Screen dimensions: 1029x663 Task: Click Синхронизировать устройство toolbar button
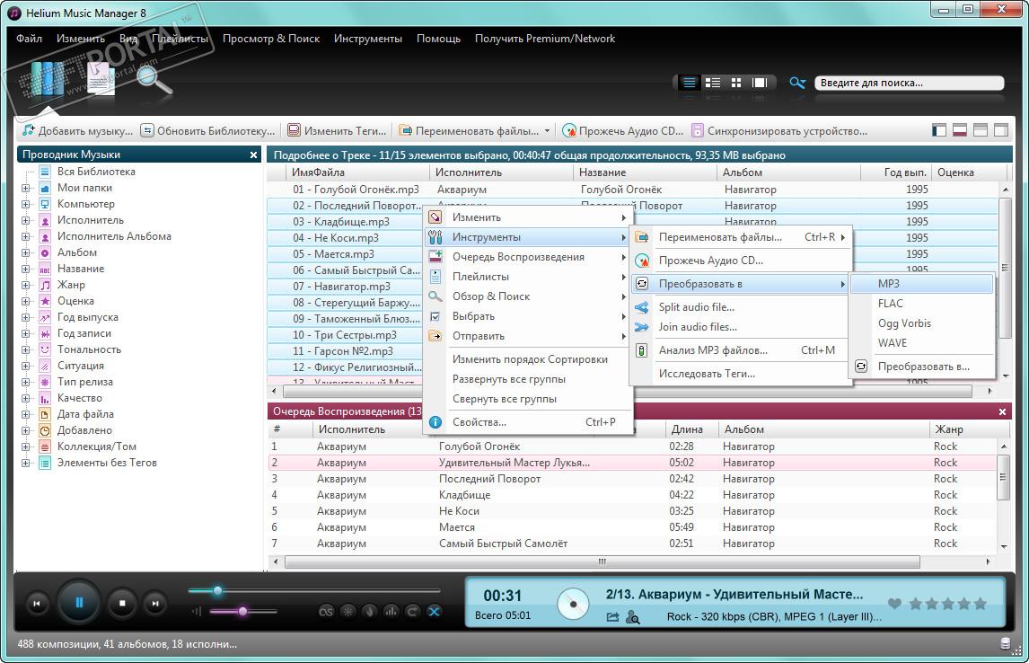click(779, 131)
